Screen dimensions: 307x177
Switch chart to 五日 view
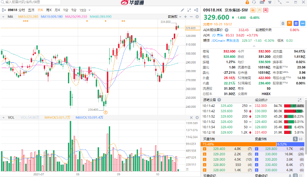31,10
